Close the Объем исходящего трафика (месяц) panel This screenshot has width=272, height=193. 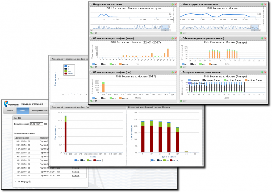tap(265, 38)
